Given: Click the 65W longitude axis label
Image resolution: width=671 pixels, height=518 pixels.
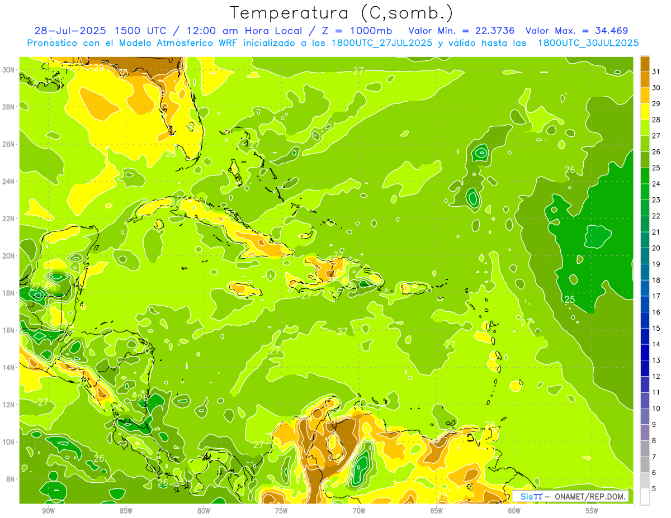Looking at the screenshot, I should [437, 511].
